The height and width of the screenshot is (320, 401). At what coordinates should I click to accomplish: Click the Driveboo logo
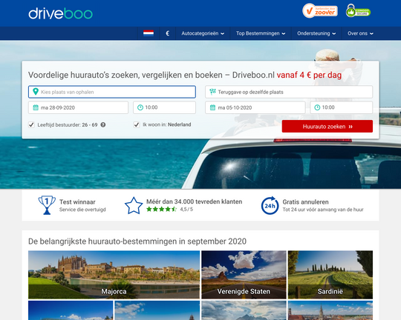point(60,14)
